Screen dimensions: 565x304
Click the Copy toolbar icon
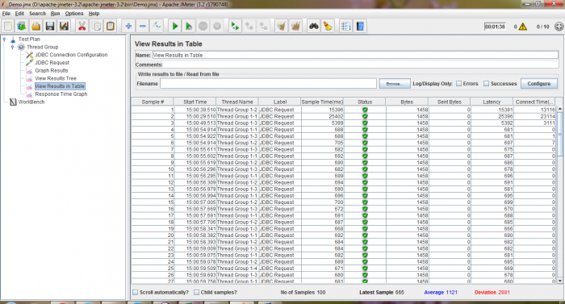(x=96, y=27)
